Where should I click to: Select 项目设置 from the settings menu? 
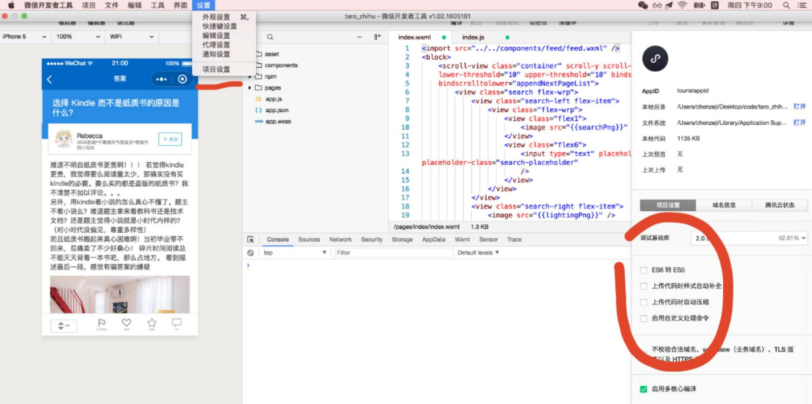216,69
